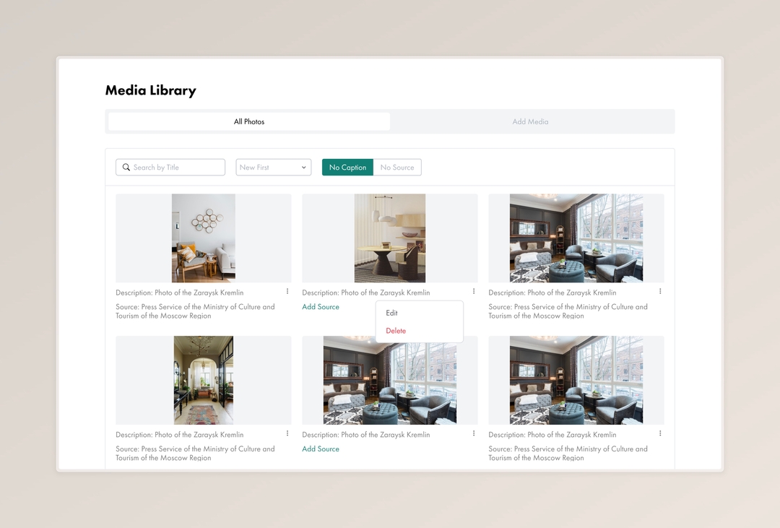Click the Media Library heading
Image resolution: width=780 pixels, height=528 pixels.
click(x=151, y=90)
